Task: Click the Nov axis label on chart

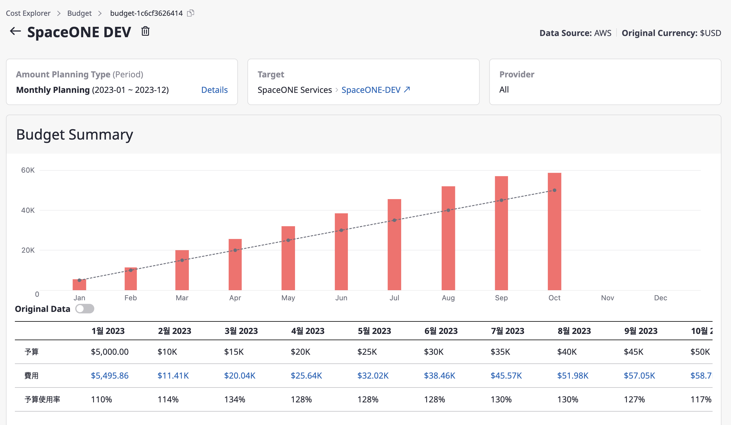Action: (607, 298)
